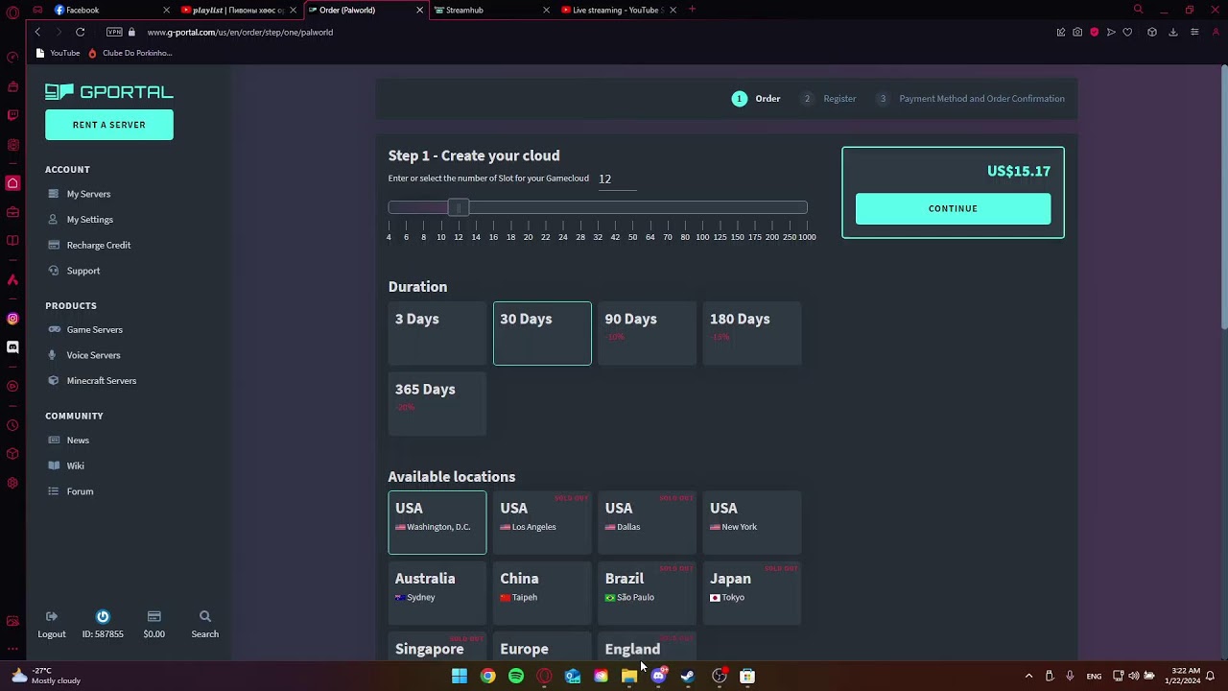This screenshot has width=1228, height=691.
Task: Open My Servers in the sidebar
Action: 88,194
